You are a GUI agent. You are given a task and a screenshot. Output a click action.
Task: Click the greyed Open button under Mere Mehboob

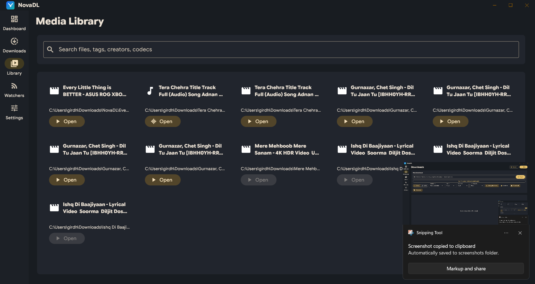pos(259,180)
